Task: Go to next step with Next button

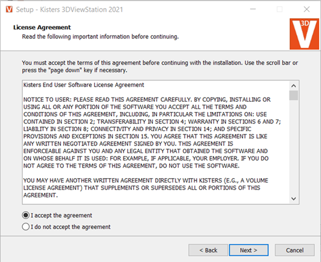Action: (248, 250)
